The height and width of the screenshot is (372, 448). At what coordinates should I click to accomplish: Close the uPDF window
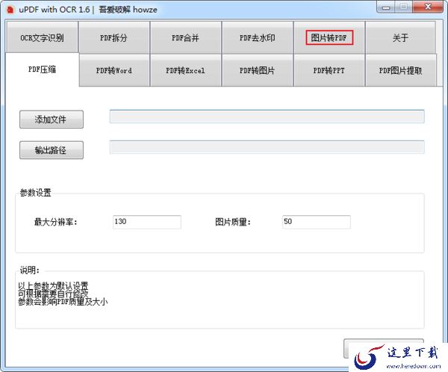click(x=428, y=7)
